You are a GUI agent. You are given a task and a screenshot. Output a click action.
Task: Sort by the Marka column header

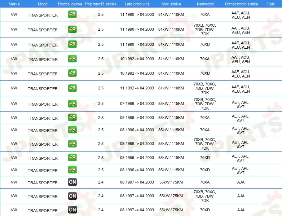14,4
